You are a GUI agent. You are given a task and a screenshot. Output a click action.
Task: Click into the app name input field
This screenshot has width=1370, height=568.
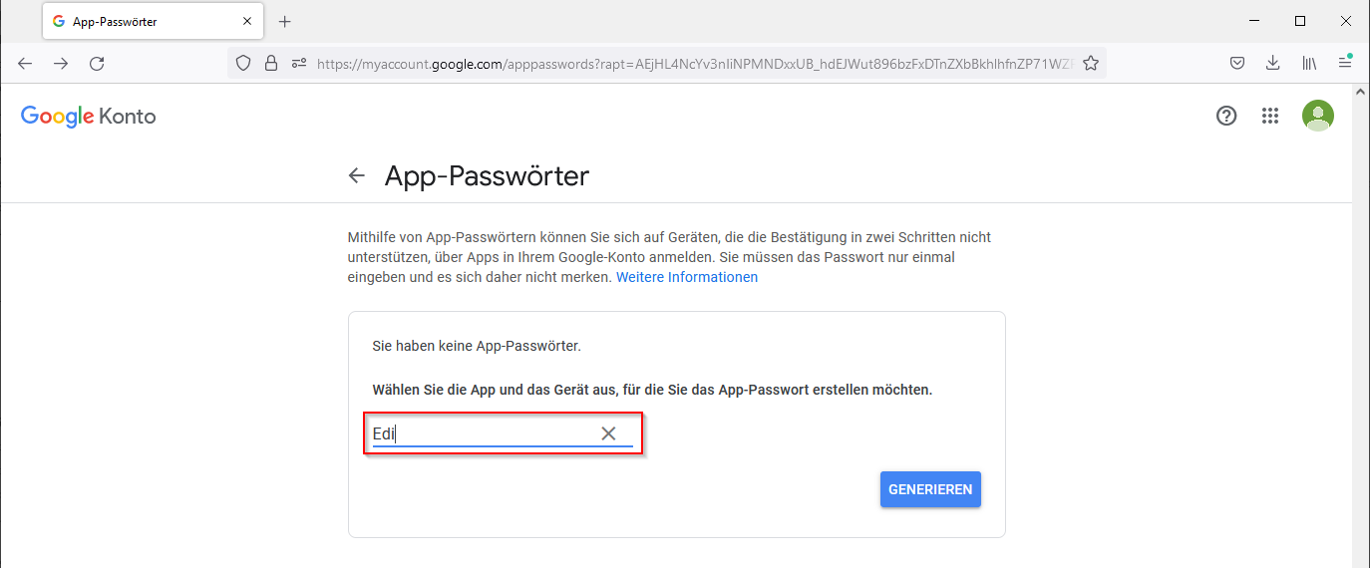pyautogui.click(x=479, y=433)
